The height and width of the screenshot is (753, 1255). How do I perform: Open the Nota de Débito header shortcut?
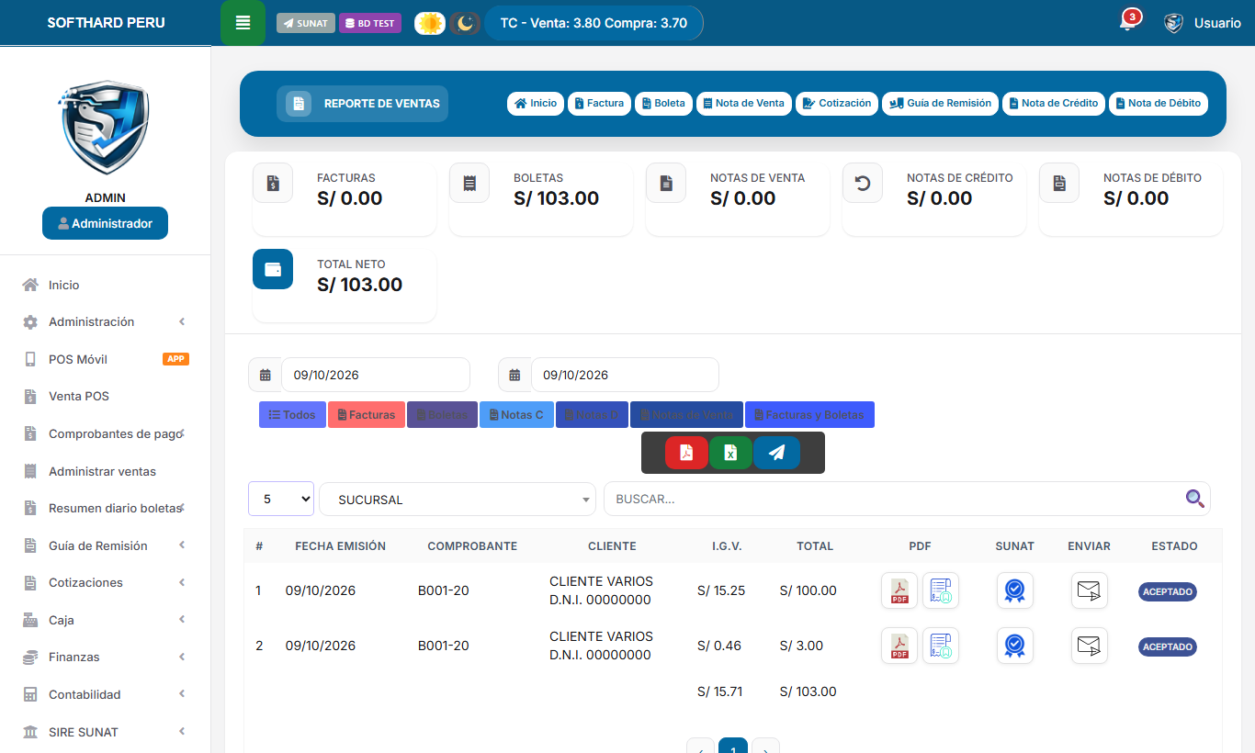click(1159, 104)
